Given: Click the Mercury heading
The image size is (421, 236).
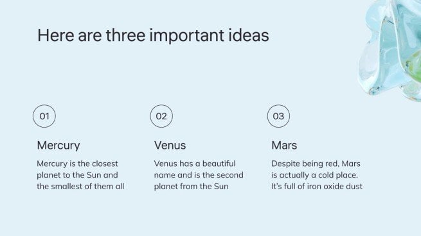Looking at the screenshot, I should pyautogui.click(x=58, y=146).
